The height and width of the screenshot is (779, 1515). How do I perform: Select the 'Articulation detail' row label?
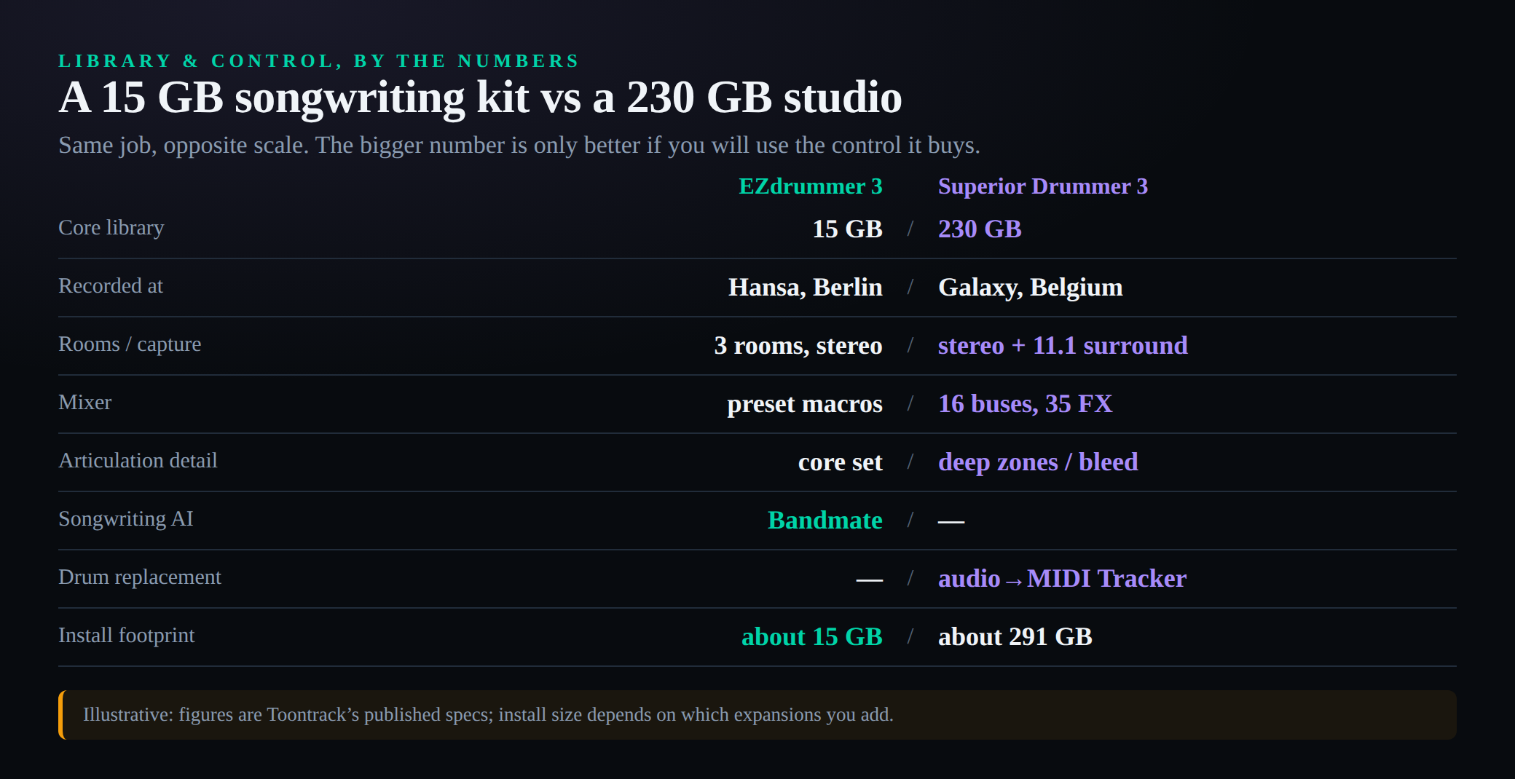coord(138,461)
